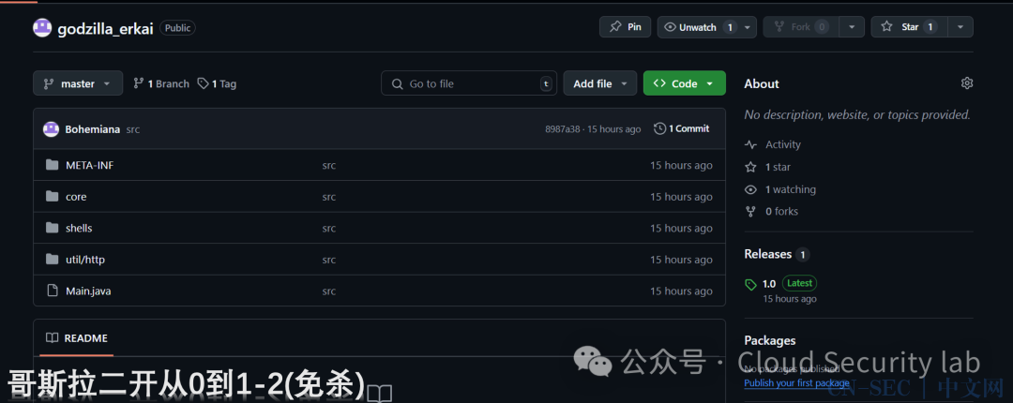Screen dimensions: 1013x403
Task: Pin this repository
Action: coord(625,27)
